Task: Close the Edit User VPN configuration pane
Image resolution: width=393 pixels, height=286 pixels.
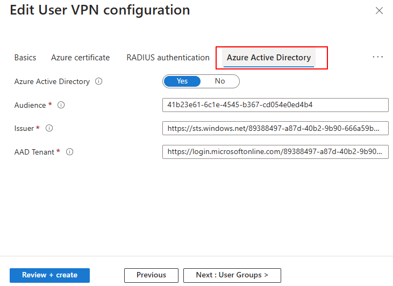Action: 379,11
